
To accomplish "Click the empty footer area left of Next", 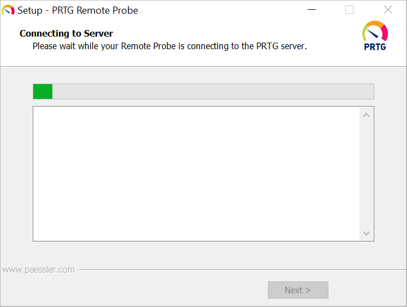I will tap(136, 290).
